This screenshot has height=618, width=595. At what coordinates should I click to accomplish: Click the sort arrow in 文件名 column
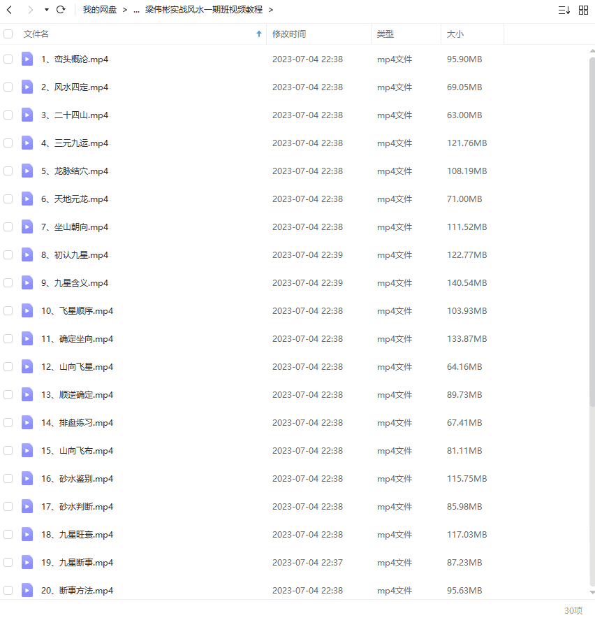259,34
